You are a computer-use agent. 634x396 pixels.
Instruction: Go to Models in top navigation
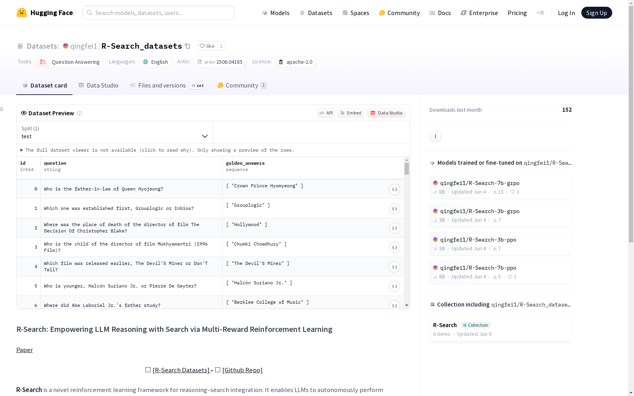click(x=276, y=13)
